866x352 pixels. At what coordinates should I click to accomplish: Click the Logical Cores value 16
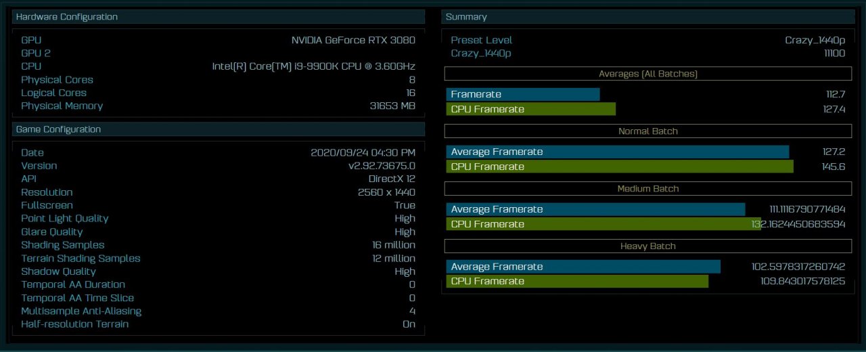pyautogui.click(x=411, y=93)
